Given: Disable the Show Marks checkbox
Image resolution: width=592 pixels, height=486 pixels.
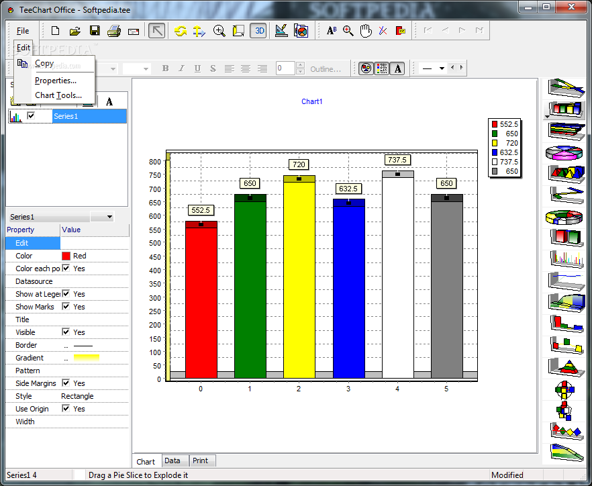Looking at the screenshot, I should [x=66, y=306].
